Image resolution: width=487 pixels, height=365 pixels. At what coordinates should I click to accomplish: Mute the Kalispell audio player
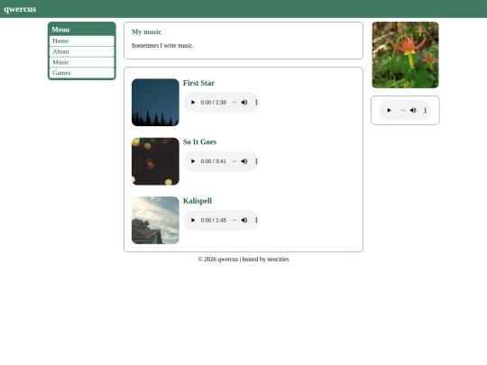click(244, 220)
